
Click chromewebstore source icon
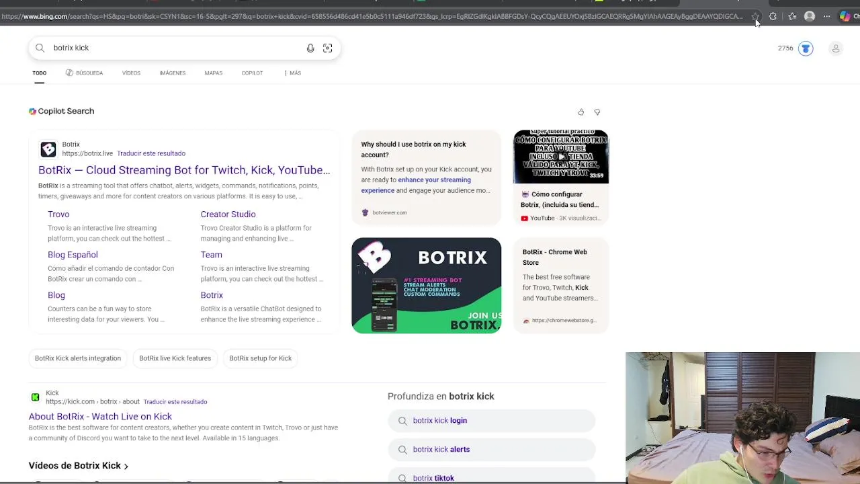tap(526, 321)
